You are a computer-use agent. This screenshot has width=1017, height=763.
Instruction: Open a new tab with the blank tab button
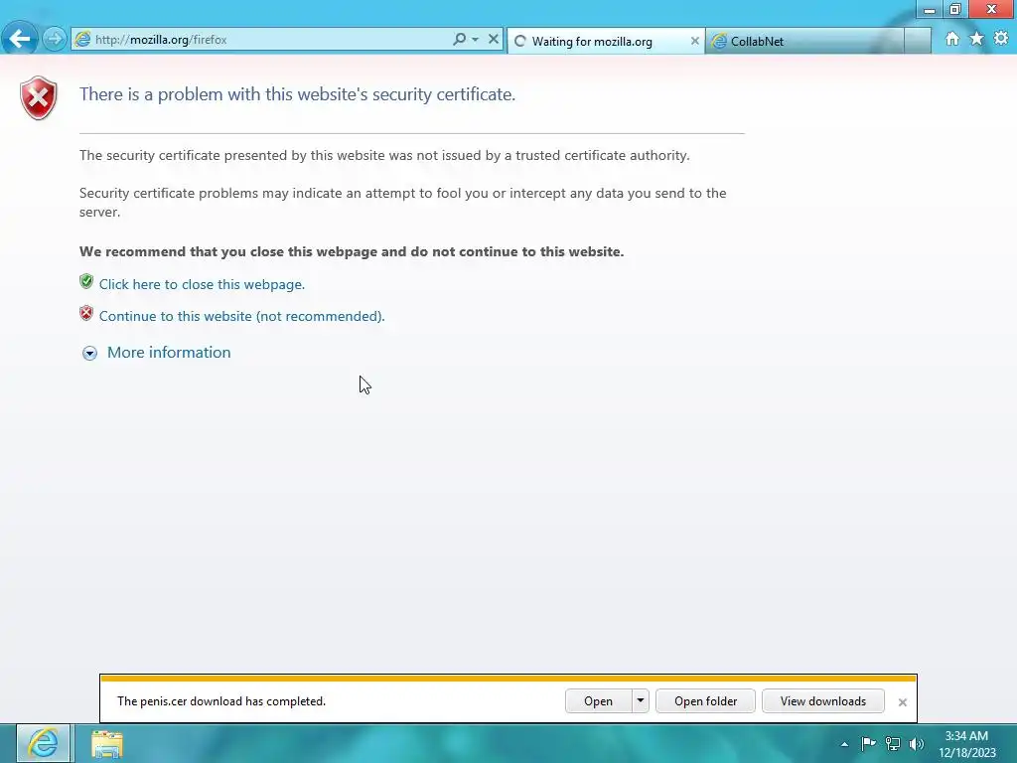917,42
